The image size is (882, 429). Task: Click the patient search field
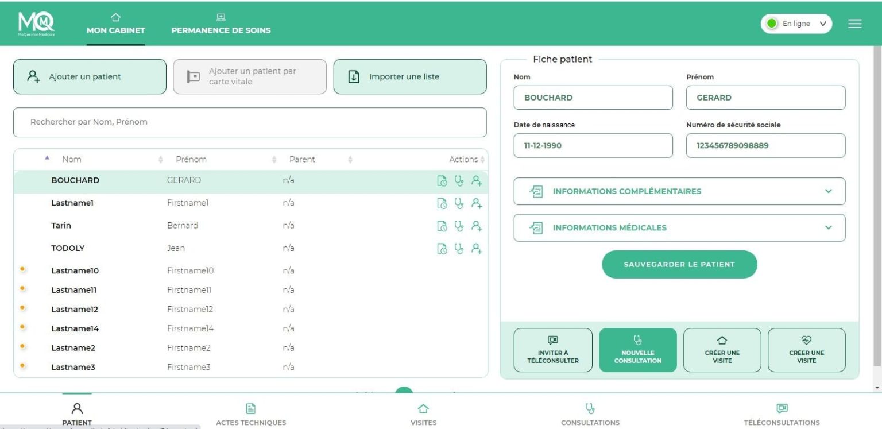point(250,122)
